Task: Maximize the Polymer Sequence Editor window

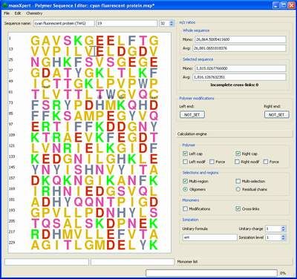Action: pyautogui.click(x=284, y=5)
